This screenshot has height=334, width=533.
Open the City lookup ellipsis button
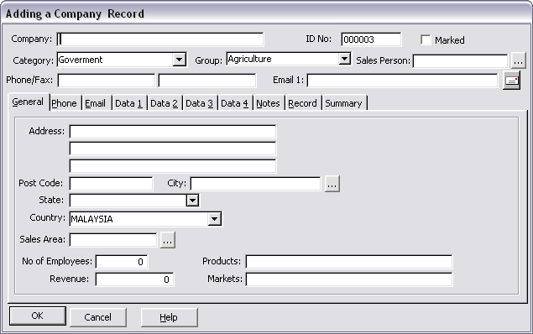click(332, 184)
